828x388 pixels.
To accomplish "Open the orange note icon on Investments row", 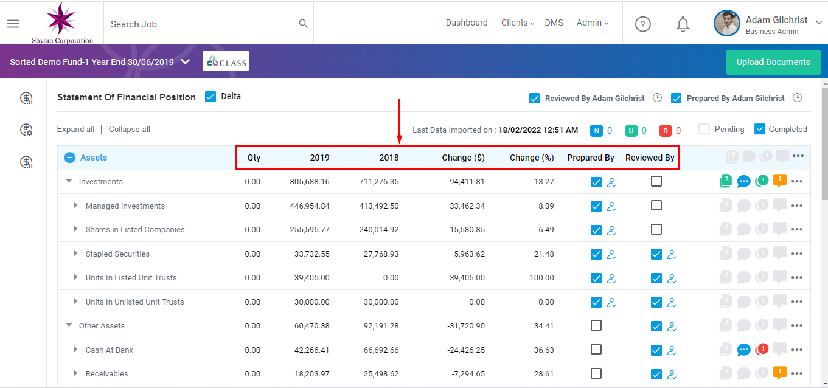I will [x=780, y=181].
